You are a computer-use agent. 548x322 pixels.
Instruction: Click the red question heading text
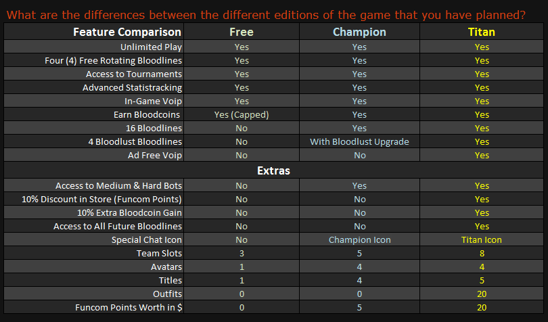(x=266, y=15)
